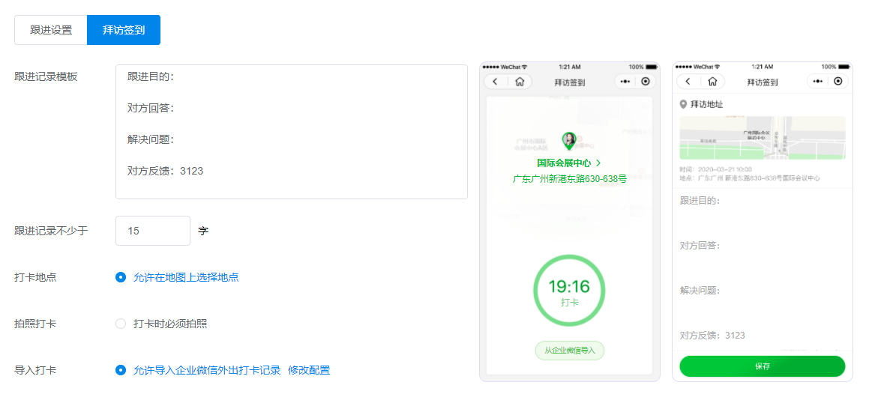Click back arrow in left phone preview

point(496,82)
